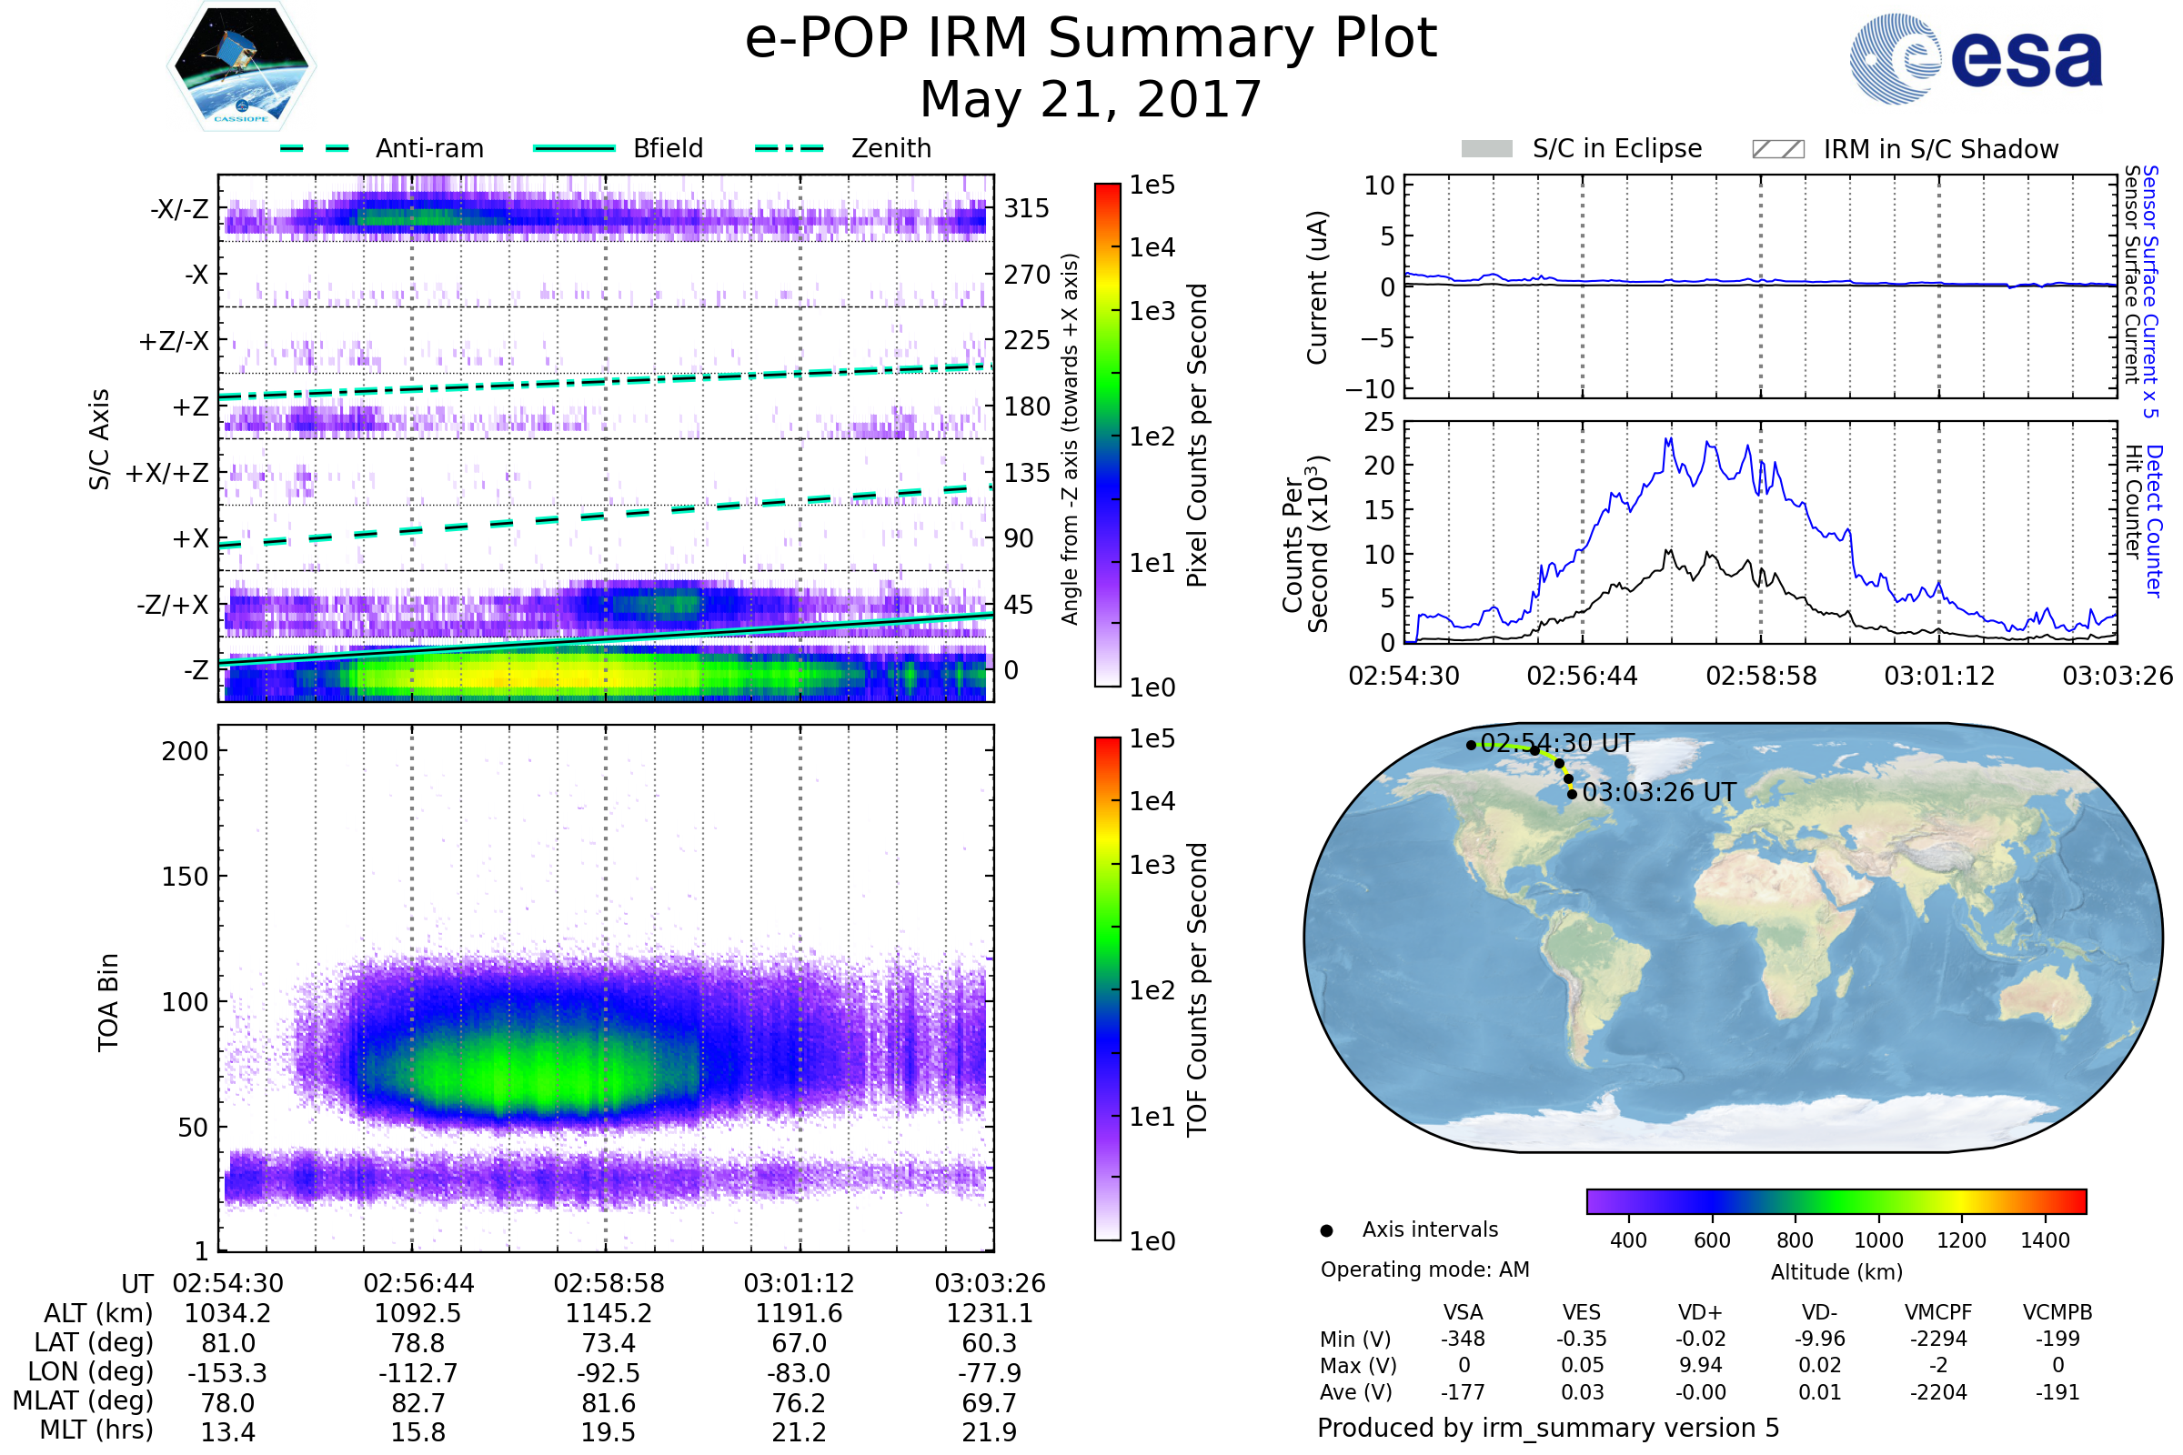The height and width of the screenshot is (1455, 2183).
Task: Click the TOF Counts per Second colorbar
Action: 1107,988
